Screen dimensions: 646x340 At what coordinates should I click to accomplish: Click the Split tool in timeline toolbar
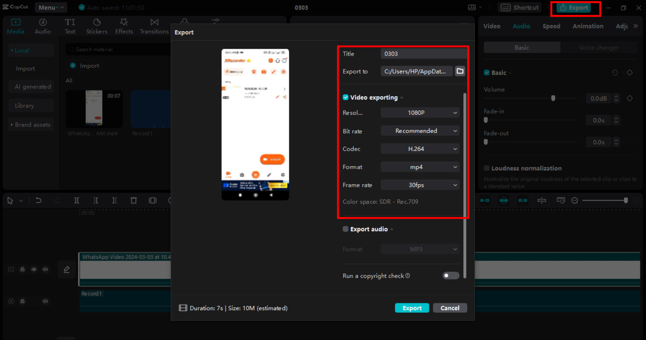point(76,201)
